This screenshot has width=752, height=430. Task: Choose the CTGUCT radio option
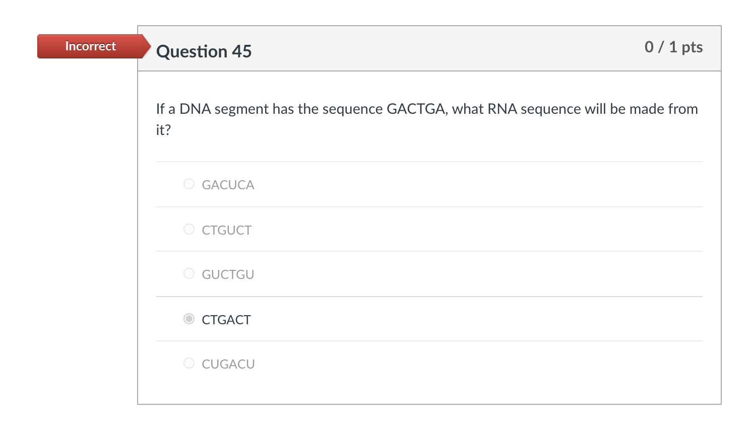pos(189,230)
